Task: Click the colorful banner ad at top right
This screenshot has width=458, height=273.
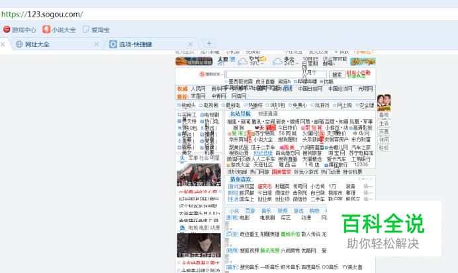Action: pos(363,62)
